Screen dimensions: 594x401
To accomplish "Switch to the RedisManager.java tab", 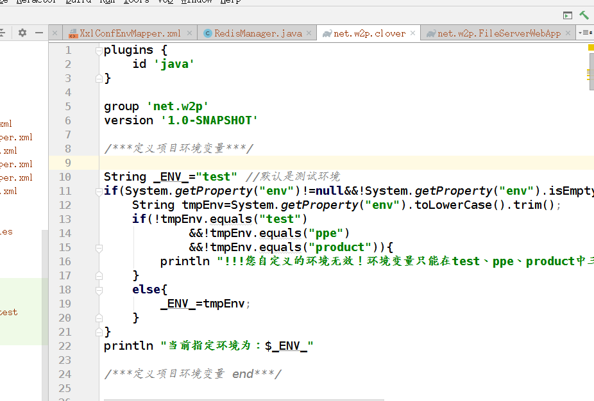I will 258,33.
